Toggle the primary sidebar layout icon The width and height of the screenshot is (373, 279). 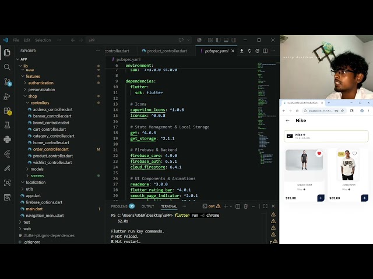tap(218, 40)
